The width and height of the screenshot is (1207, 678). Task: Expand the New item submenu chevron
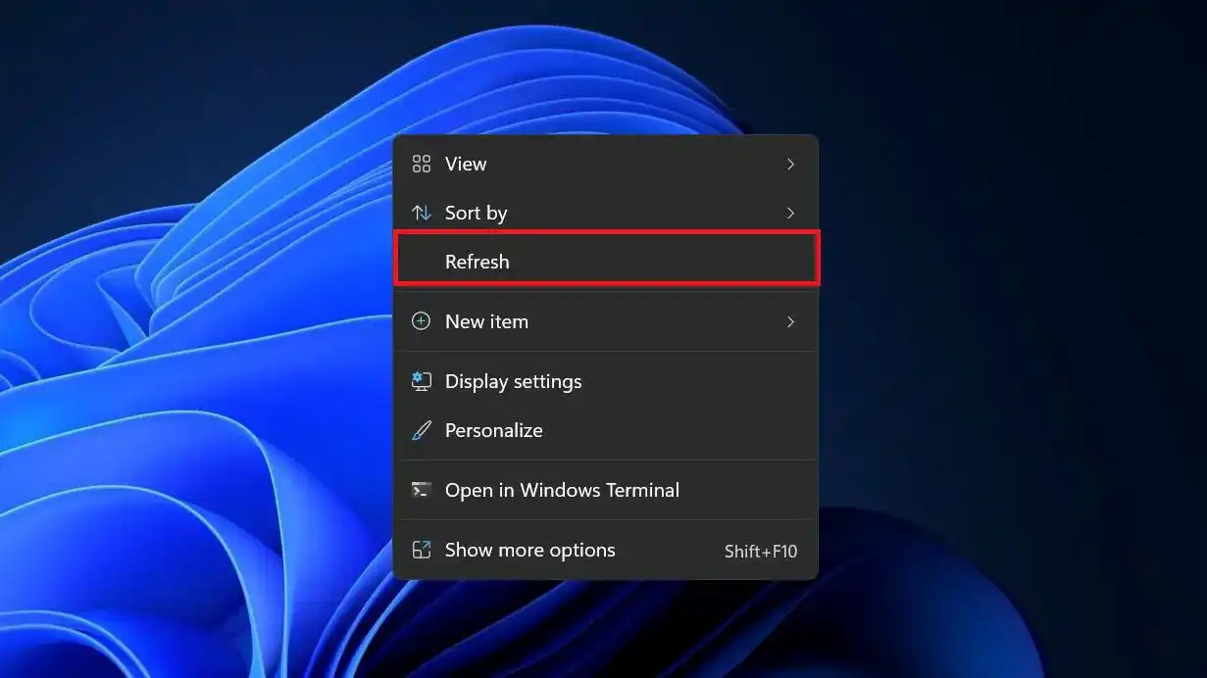point(790,321)
